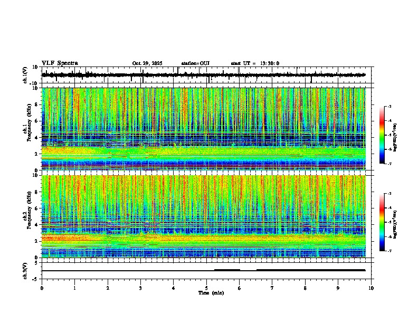Click the "-7" label on ch.2 colorbar
Image resolution: width=418 pixels, height=323 pixels.
coord(389,251)
